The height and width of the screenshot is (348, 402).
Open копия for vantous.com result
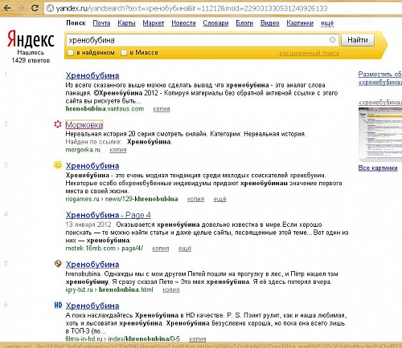point(162,109)
